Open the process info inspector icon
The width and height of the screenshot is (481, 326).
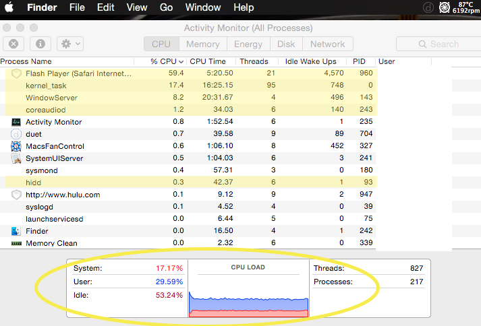click(x=40, y=44)
